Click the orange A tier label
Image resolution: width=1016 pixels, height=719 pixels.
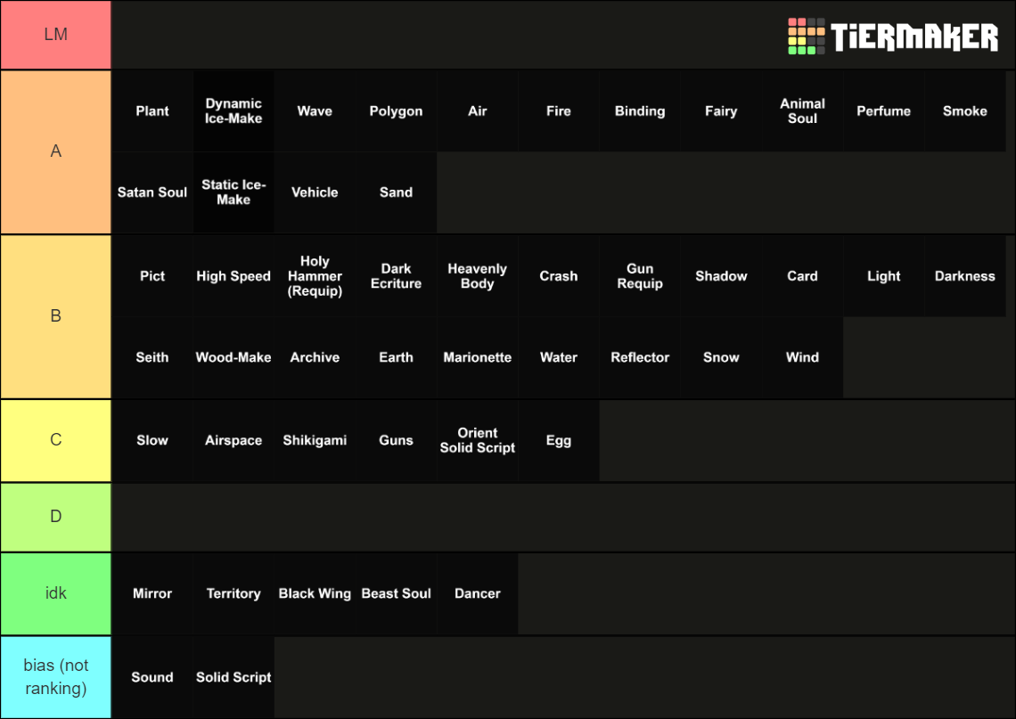pos(56,151)
